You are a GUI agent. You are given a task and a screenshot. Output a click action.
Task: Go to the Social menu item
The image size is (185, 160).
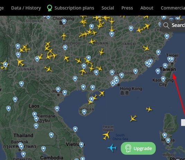(108, 8)
